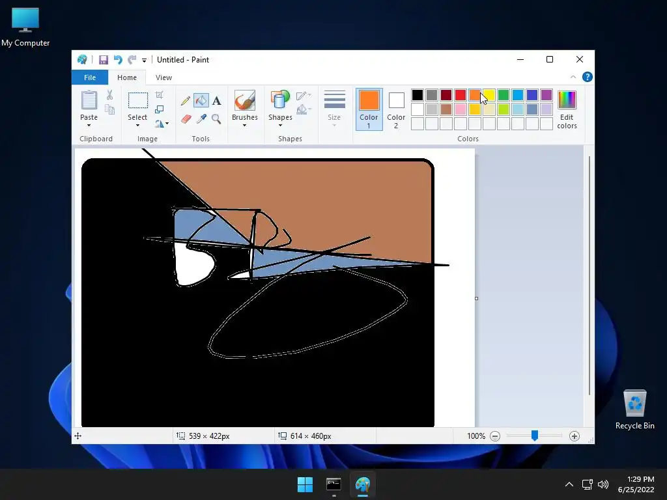Open the Size line thickness dropdown
Screen dimensions: 667x500
pos(334,109)
